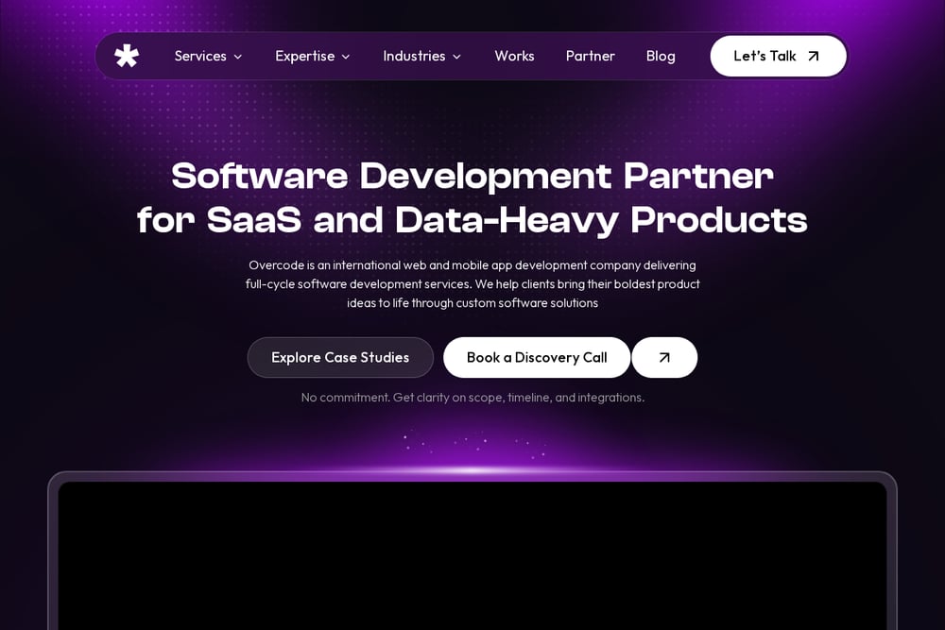Image resolution: width=945 pixels, height=630 pixels.
Task: Expand the Industries chevron
Action: click(x=456, y=57)
